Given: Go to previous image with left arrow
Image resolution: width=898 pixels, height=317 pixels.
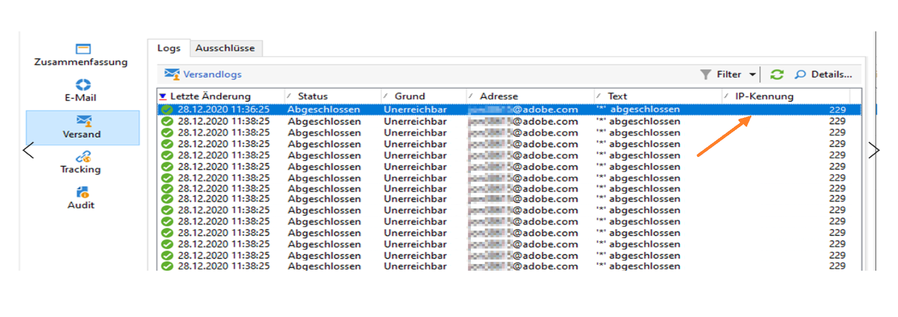Looking at the screenshot, I should (28, 150).
